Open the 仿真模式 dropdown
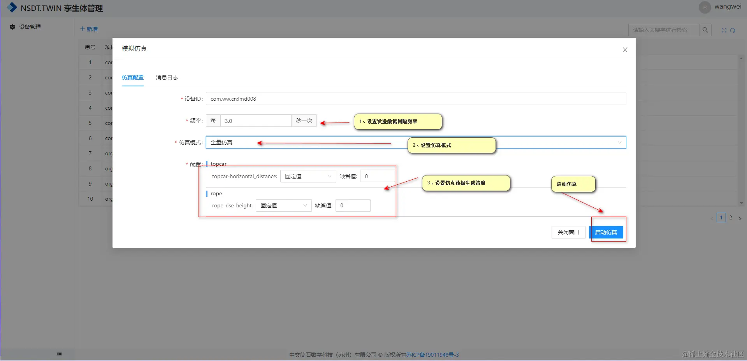 (x=416, y=142)
